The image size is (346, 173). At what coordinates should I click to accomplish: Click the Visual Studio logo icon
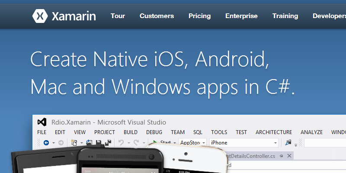pyautogui.click(x=42, y=122)
